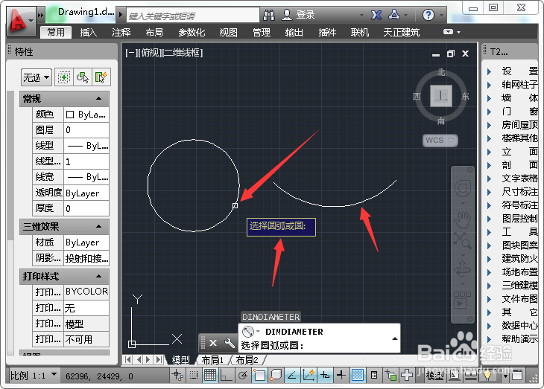
Task: Open the 参数化 ribbon tab
Action: (x=192, y=33)
